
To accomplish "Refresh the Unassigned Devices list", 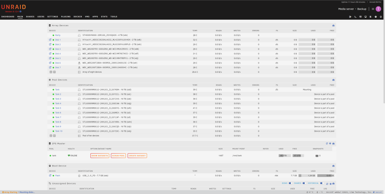I will pyautogui.click(x=327, y=184).
